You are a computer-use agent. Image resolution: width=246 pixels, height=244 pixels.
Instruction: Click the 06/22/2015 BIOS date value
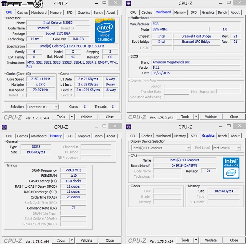[196, 73]
